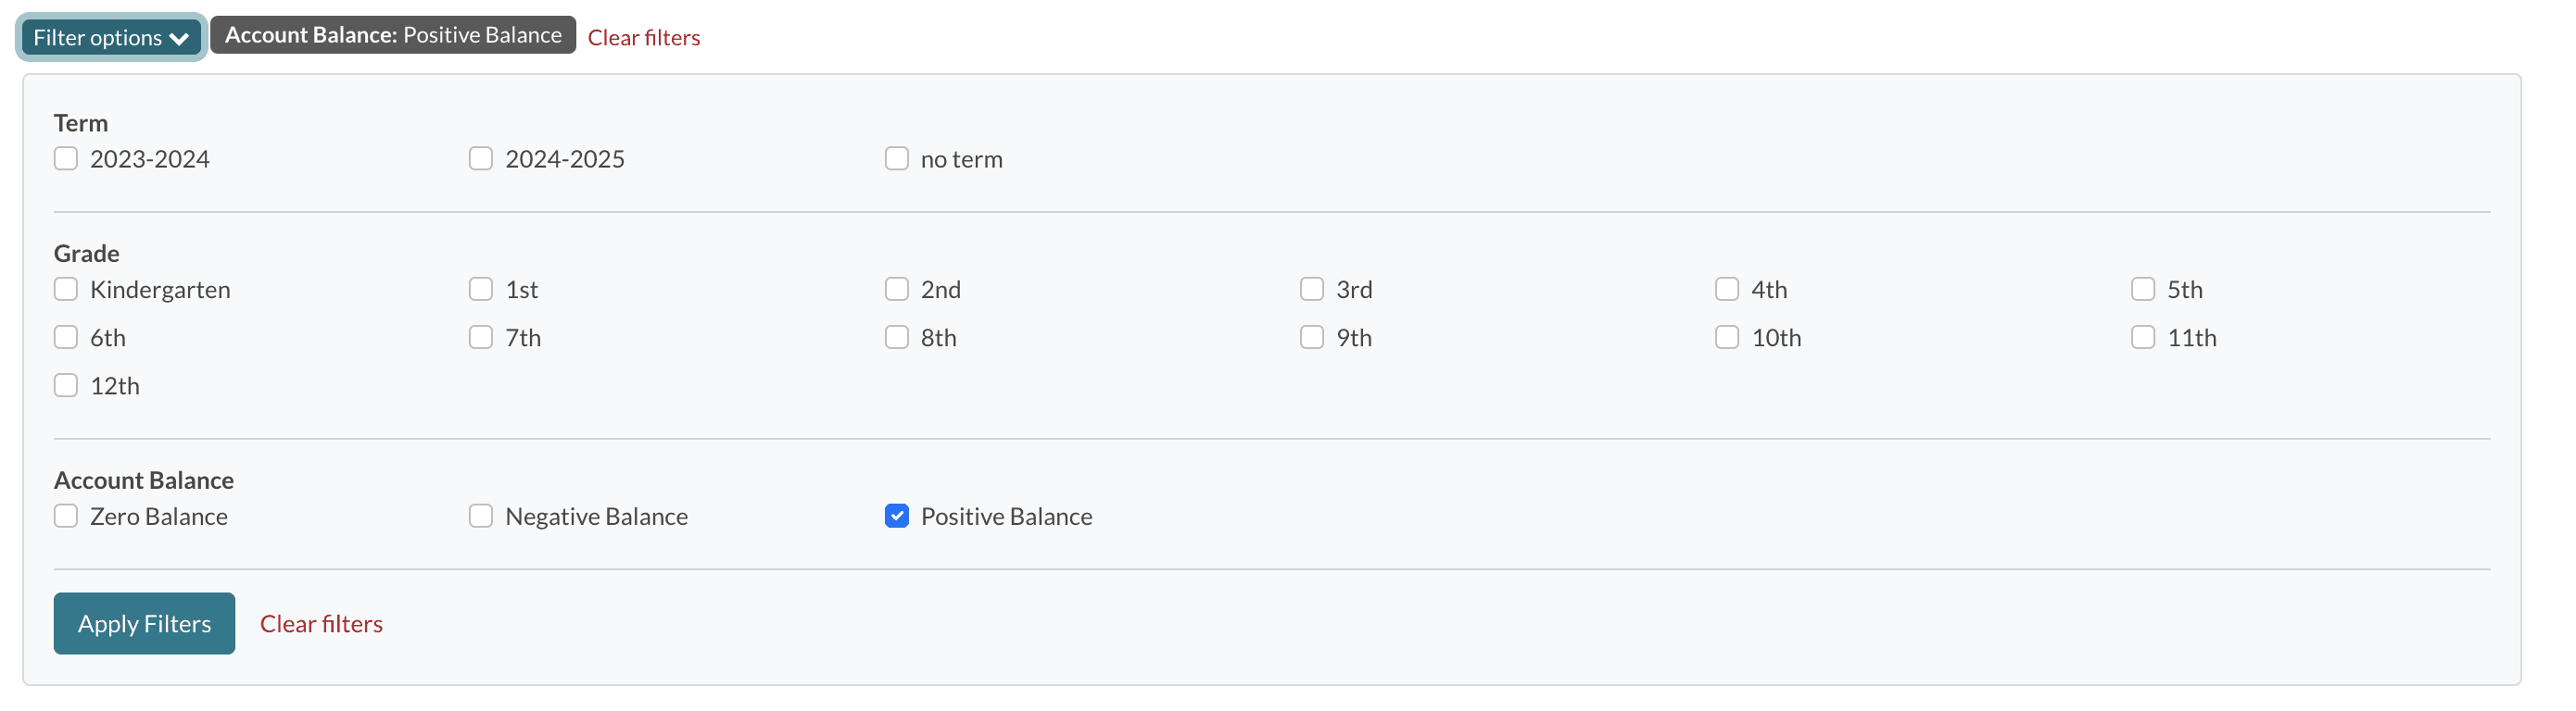Select the 3rd grade checkbox

click(x=1312, y=290)
